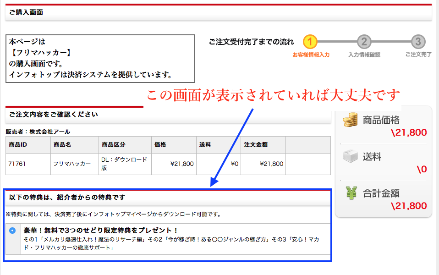This screenshot has height=275, width=439.
Task: Click the 販売者：株式会社アール text
Action: coord(38,132)
